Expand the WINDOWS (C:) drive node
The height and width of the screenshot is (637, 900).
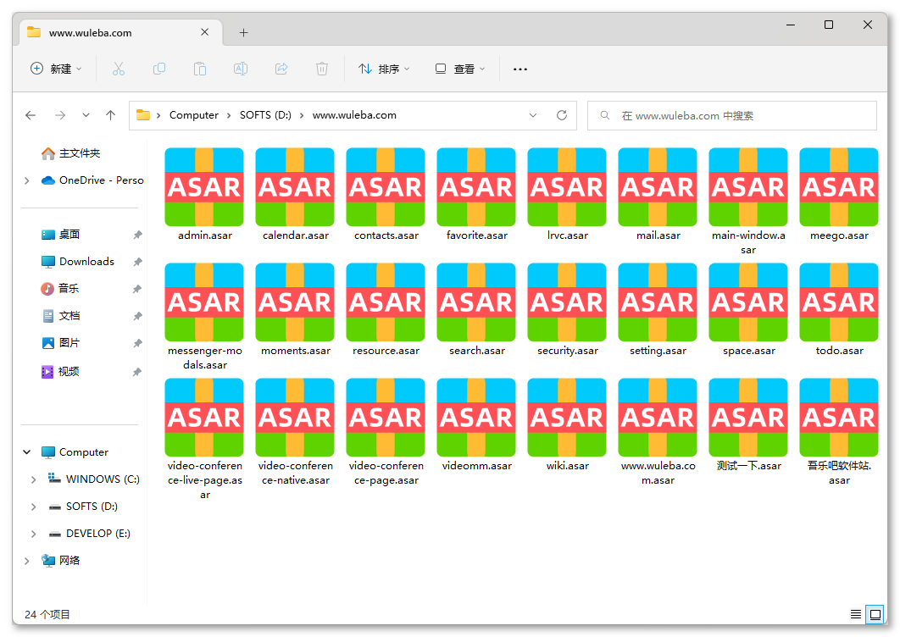coord(33,479)
